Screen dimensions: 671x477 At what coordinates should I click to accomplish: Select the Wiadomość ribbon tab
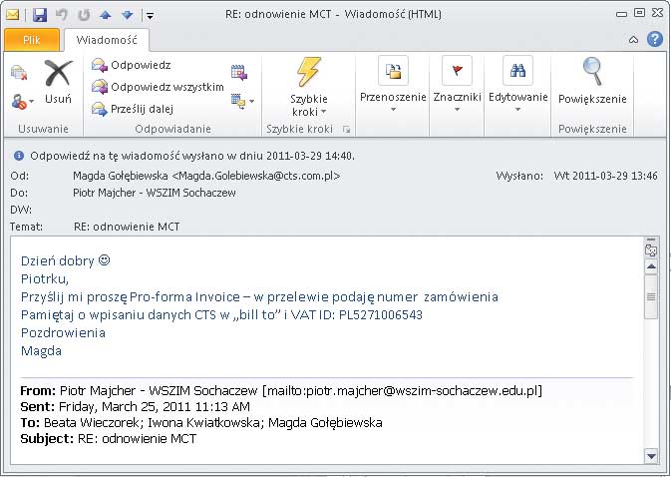tap(107, 40)
